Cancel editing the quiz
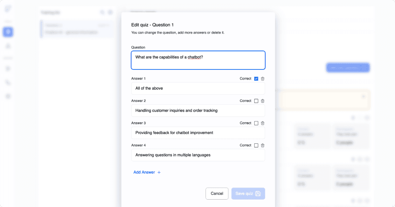Screen dimensions: 395x207 click(x=217, y=194)
